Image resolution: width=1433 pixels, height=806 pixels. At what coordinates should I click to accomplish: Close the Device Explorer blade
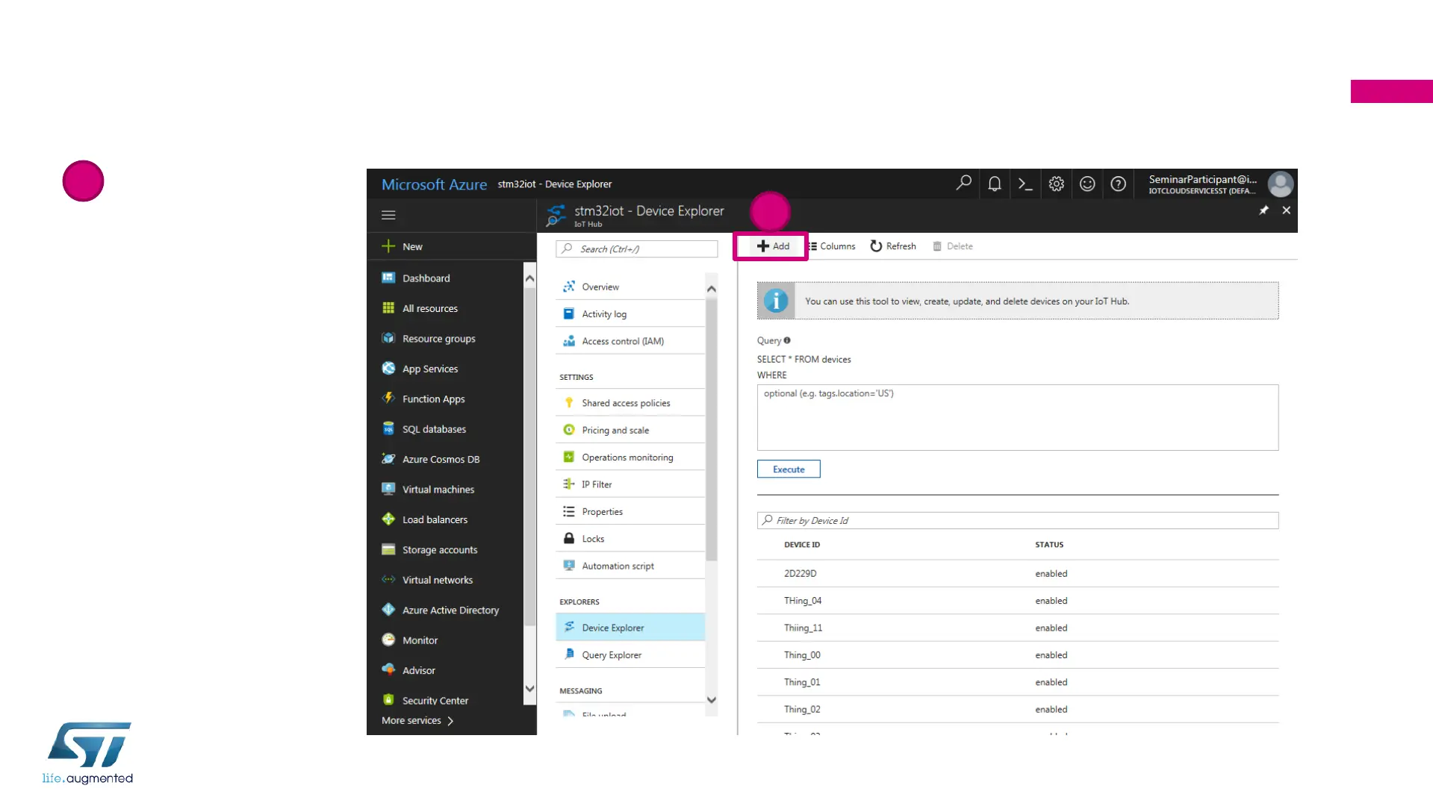1286,210
